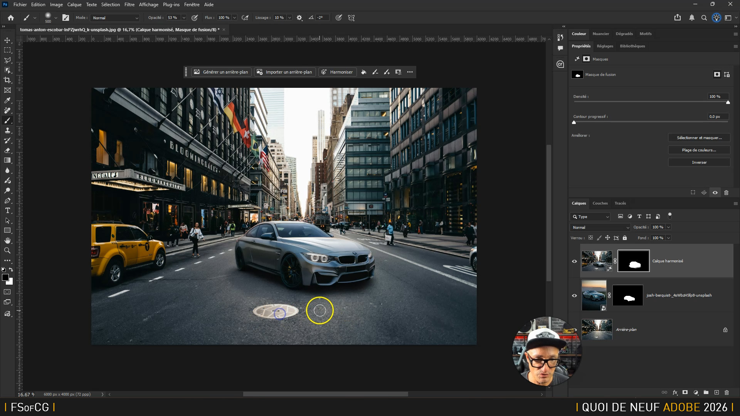
Task: Select the Horizontal Type tool
Action: pos(7,210)
